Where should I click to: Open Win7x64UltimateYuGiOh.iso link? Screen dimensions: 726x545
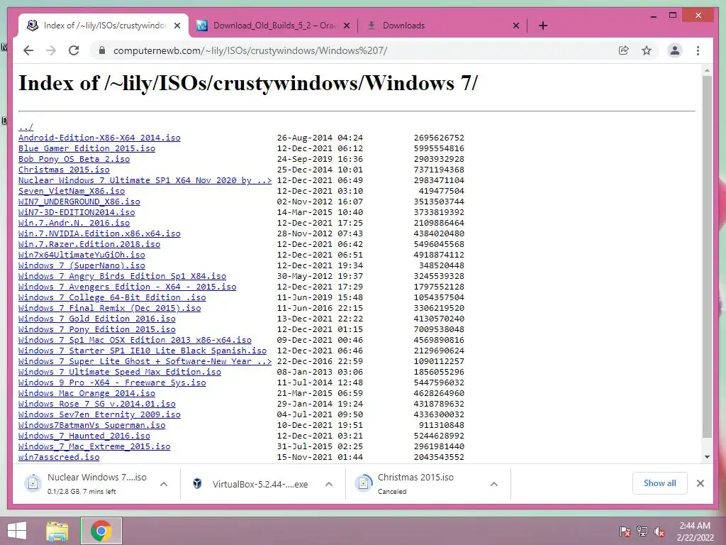pos(82,255)
